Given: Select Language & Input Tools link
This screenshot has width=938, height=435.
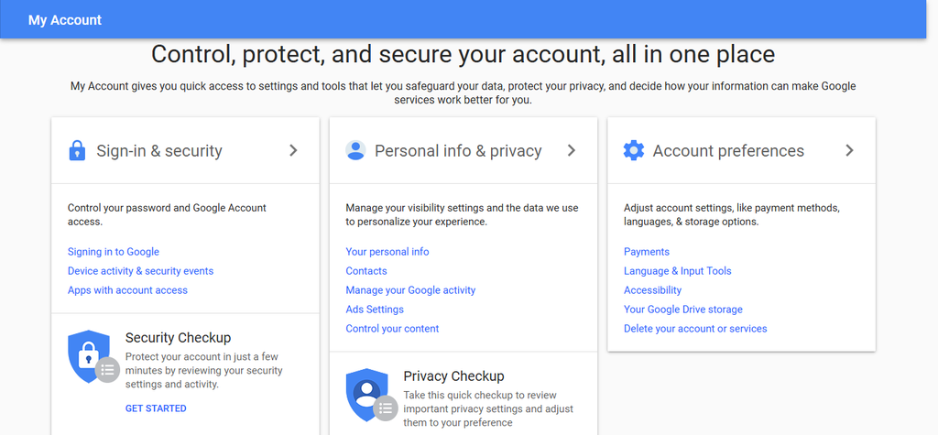Looking at the screenshot, I should point(678,271).
